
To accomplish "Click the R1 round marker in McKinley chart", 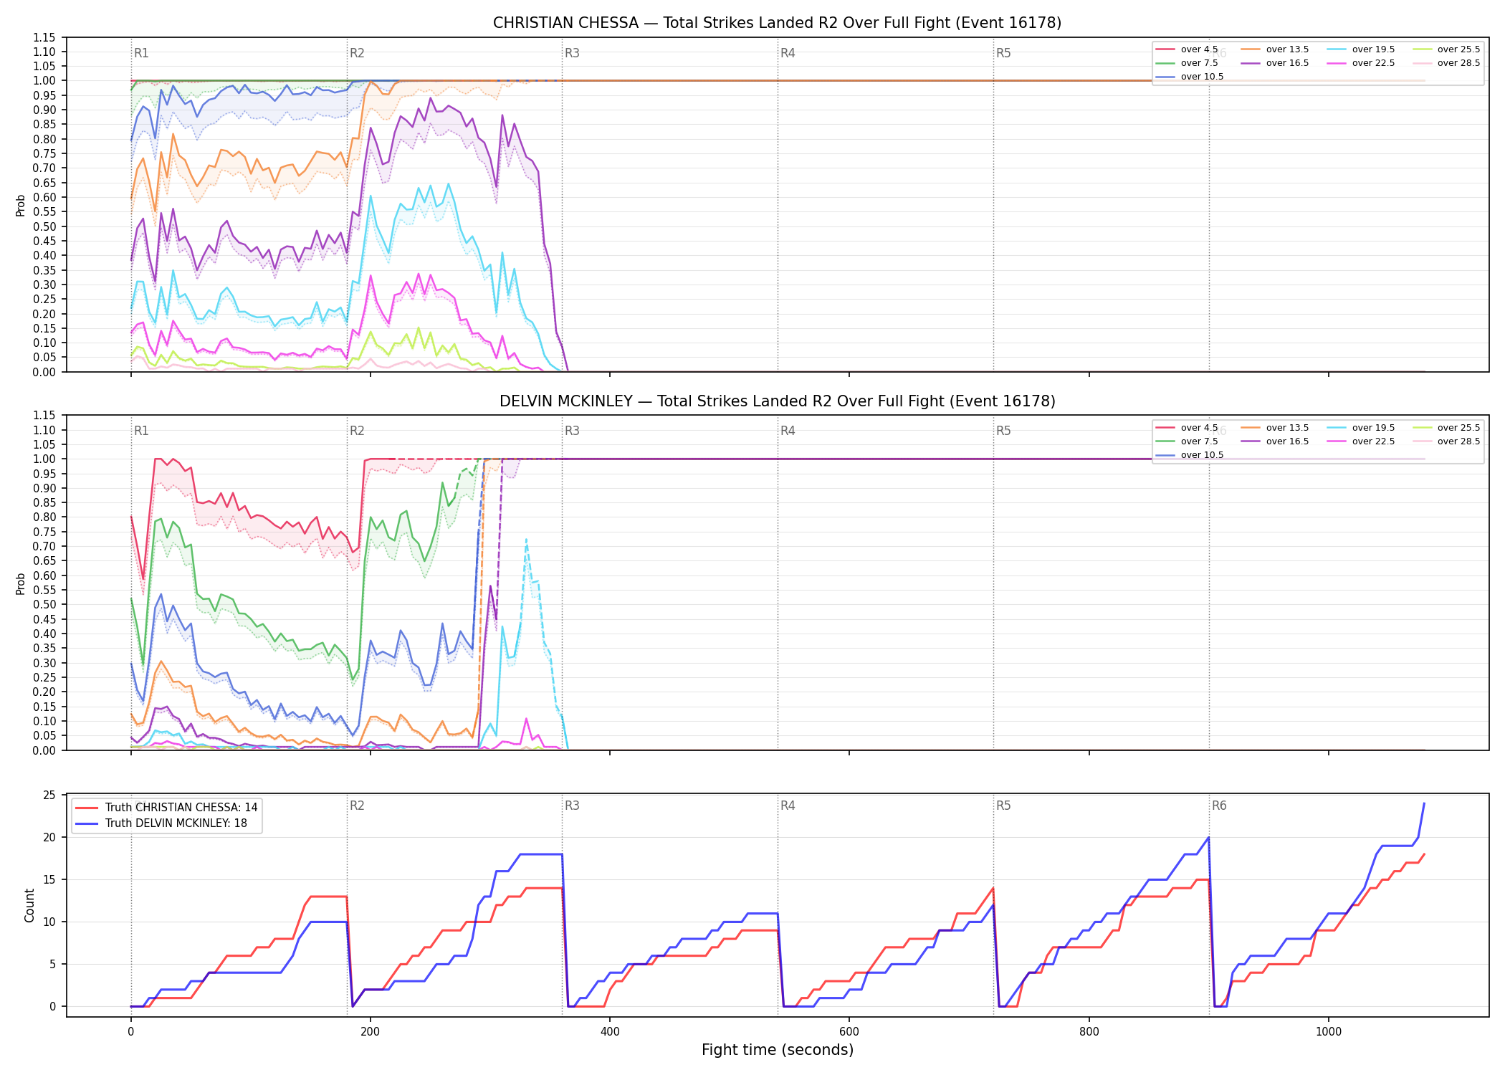I will coord(141,431).
